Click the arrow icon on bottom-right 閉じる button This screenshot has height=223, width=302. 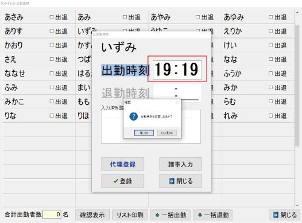point(275,215)
